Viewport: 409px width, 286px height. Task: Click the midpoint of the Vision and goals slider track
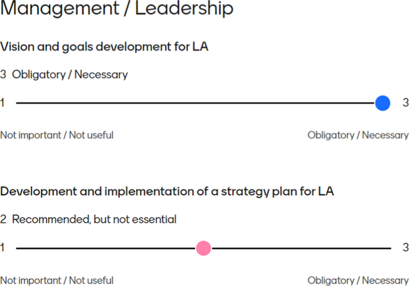click(199, 103)
